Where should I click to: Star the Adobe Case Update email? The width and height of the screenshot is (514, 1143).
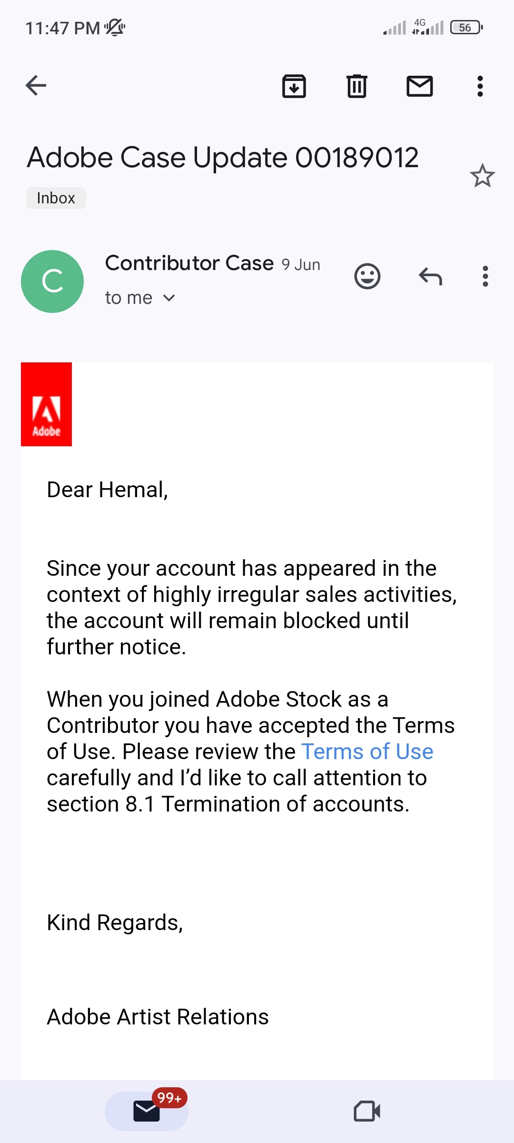click(x=482, y=176)
